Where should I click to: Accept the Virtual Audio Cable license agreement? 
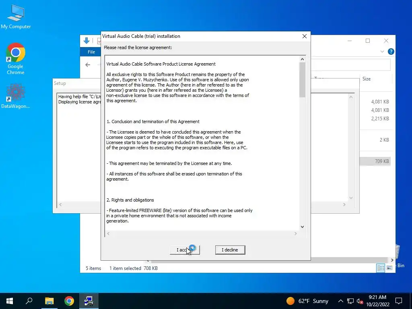pos(185,250)
